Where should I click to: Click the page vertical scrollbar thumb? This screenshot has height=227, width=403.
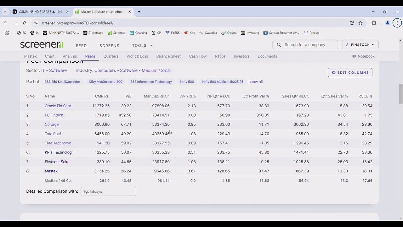pos(401,94)
